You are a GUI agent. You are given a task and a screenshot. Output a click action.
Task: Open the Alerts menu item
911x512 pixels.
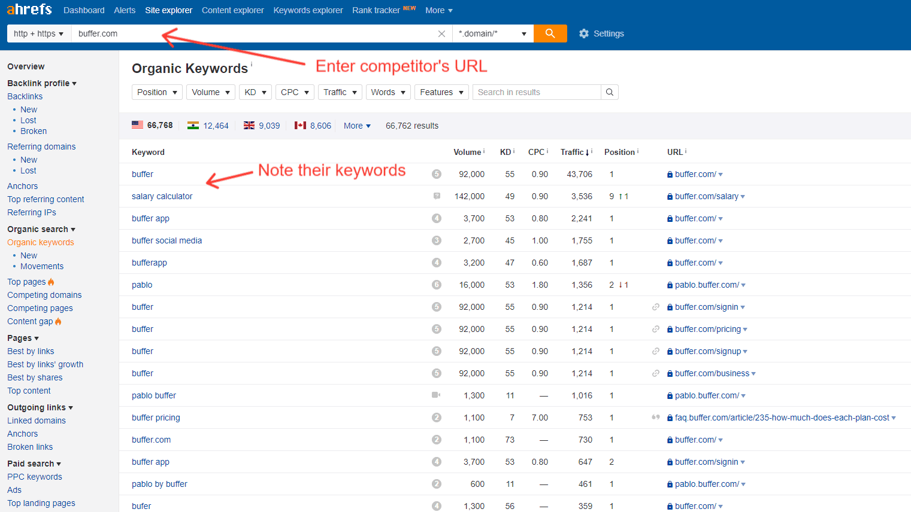pyautogui.click(x=125, y=10)
